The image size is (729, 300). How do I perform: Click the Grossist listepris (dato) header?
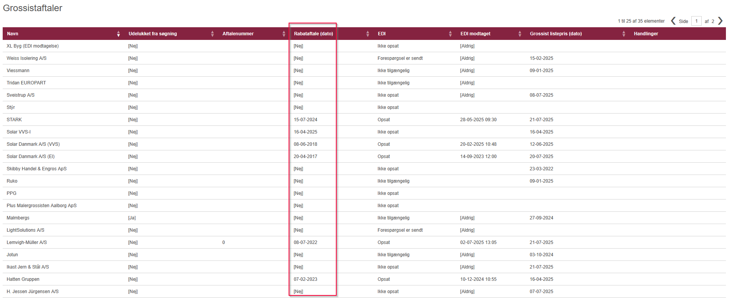556,34
